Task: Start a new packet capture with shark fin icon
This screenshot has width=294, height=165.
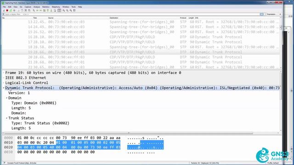Action: pyautogui.click(x=4, y=11)
